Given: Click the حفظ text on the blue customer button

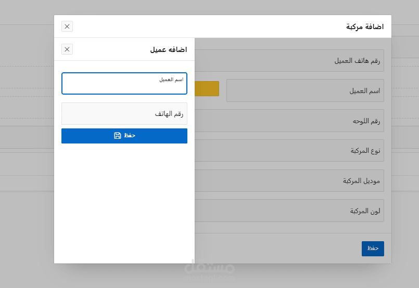Looking at the screenshot, I should [x=130, y=136].
